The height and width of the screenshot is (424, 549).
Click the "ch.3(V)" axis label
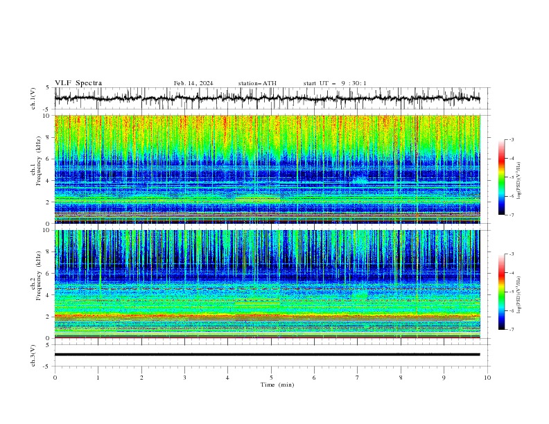(x=33, y=355)
